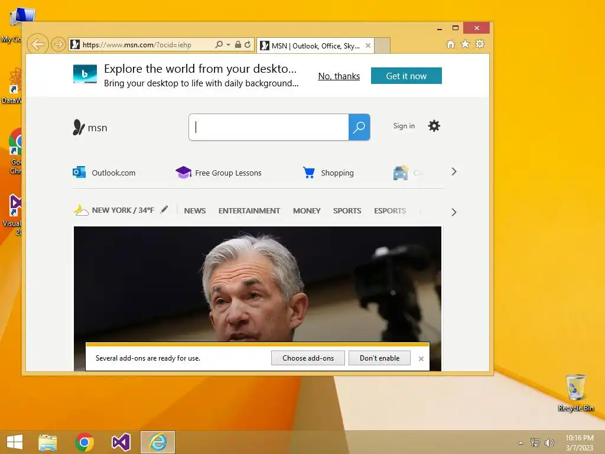The image size is (605, 454).
Task: Edit weather location pencil icon
Action: 164,210
